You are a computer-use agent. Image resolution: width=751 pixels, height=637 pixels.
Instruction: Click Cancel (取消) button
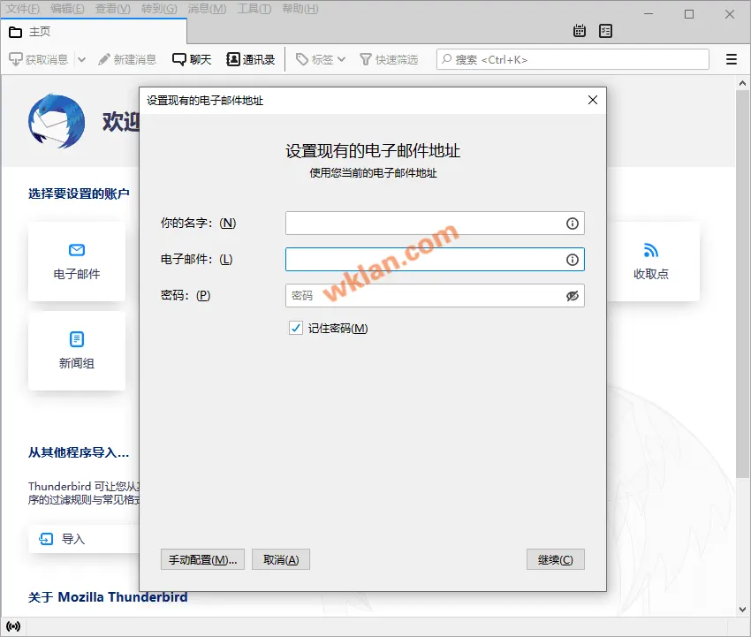point(281,559)
